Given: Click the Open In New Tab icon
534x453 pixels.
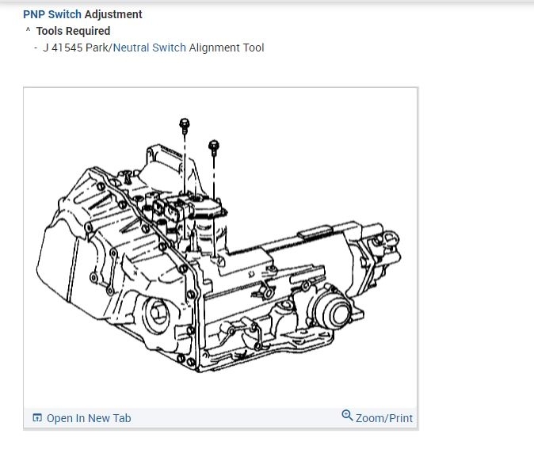Looking at the screenshot, I should (37, 417).
